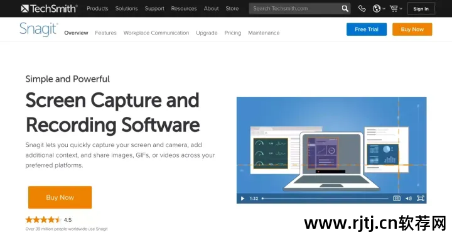The width and height of the screenshot is (452, 252).
Task: Click the blue Free Trial button
Action: click(367, 30)
